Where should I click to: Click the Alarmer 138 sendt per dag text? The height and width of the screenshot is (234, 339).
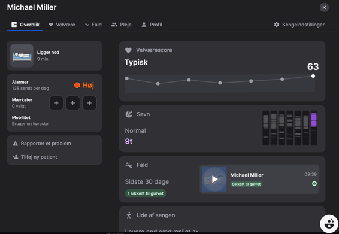tap(31, 85)
